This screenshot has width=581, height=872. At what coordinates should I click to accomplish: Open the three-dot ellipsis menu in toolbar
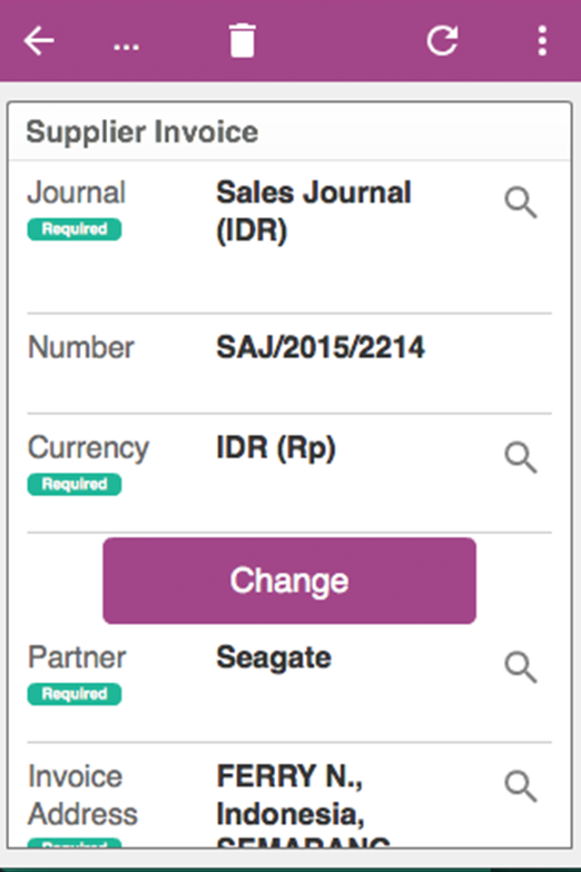(x=126, y=47)
